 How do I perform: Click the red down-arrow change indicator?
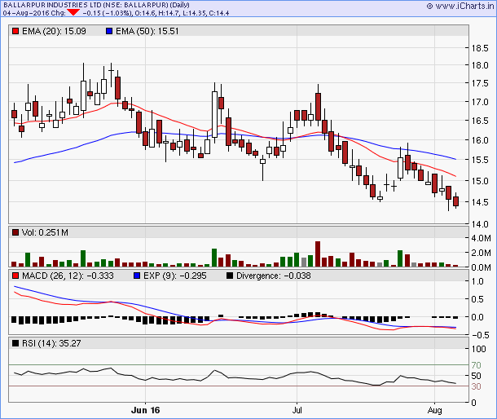[x=73, y=13]
